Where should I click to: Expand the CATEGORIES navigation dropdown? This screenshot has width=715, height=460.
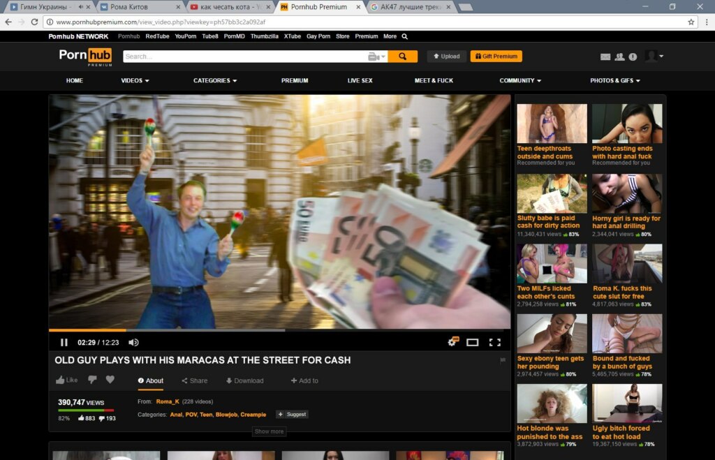click(215, 81)
